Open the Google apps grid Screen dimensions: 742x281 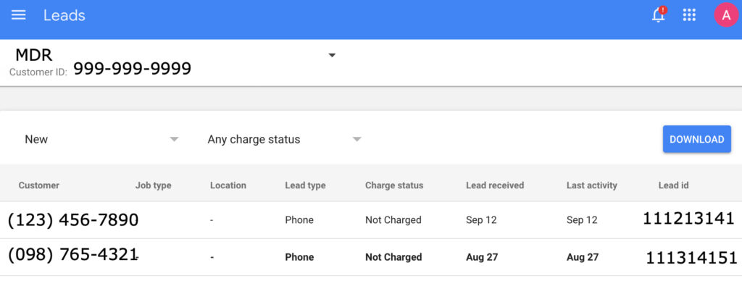tap(689, 15)
